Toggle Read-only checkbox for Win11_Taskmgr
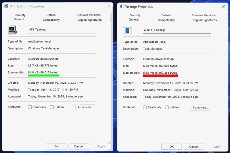This screenshot has width=230, height=153. [145, 107]
